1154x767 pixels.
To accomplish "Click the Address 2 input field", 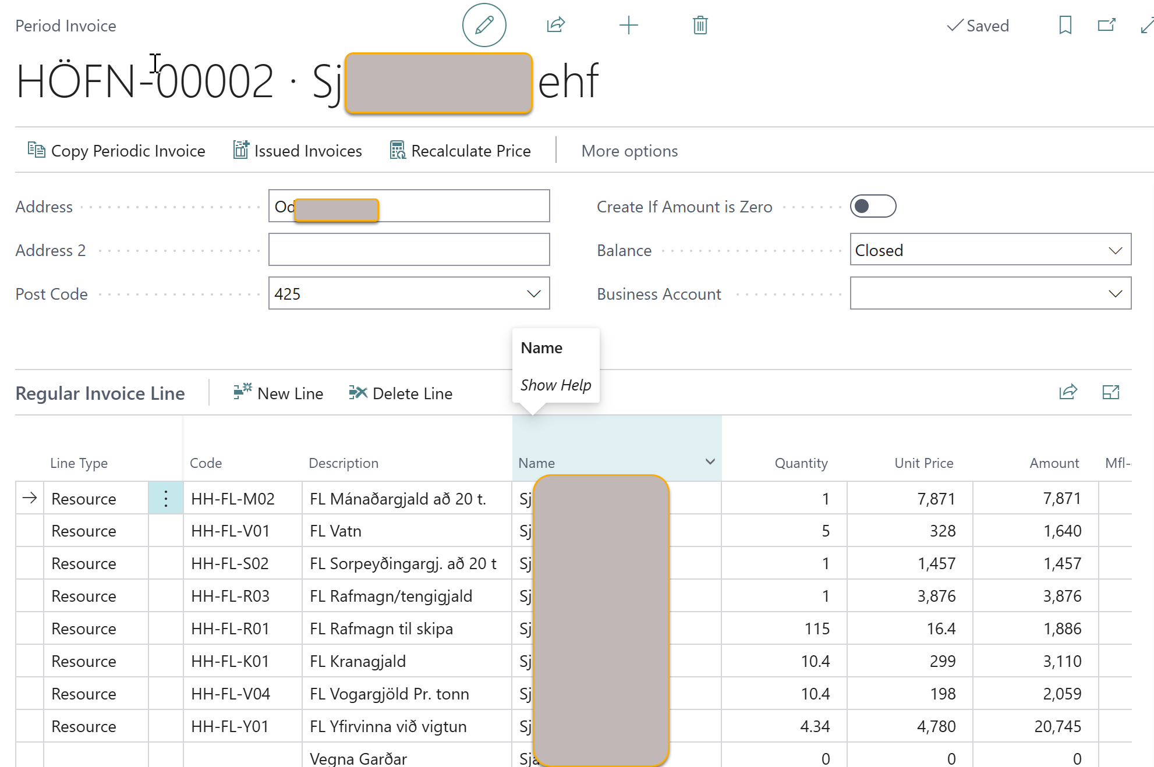I will pyautogui.click(x=409, y=250).
